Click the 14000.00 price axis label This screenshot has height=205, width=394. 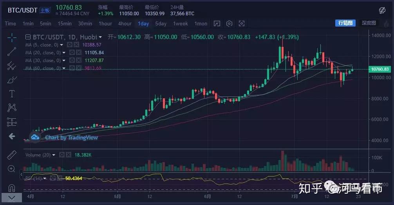tap(381, 35)
